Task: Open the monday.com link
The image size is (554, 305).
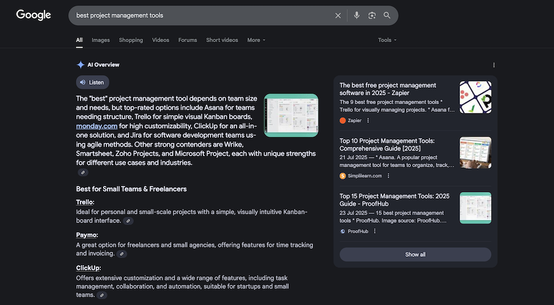Action: click(96, 126)
